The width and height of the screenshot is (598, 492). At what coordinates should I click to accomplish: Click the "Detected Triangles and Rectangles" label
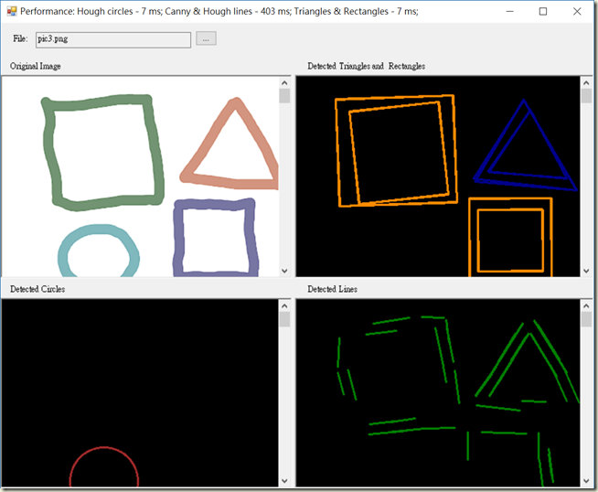(x=366, y=66)
